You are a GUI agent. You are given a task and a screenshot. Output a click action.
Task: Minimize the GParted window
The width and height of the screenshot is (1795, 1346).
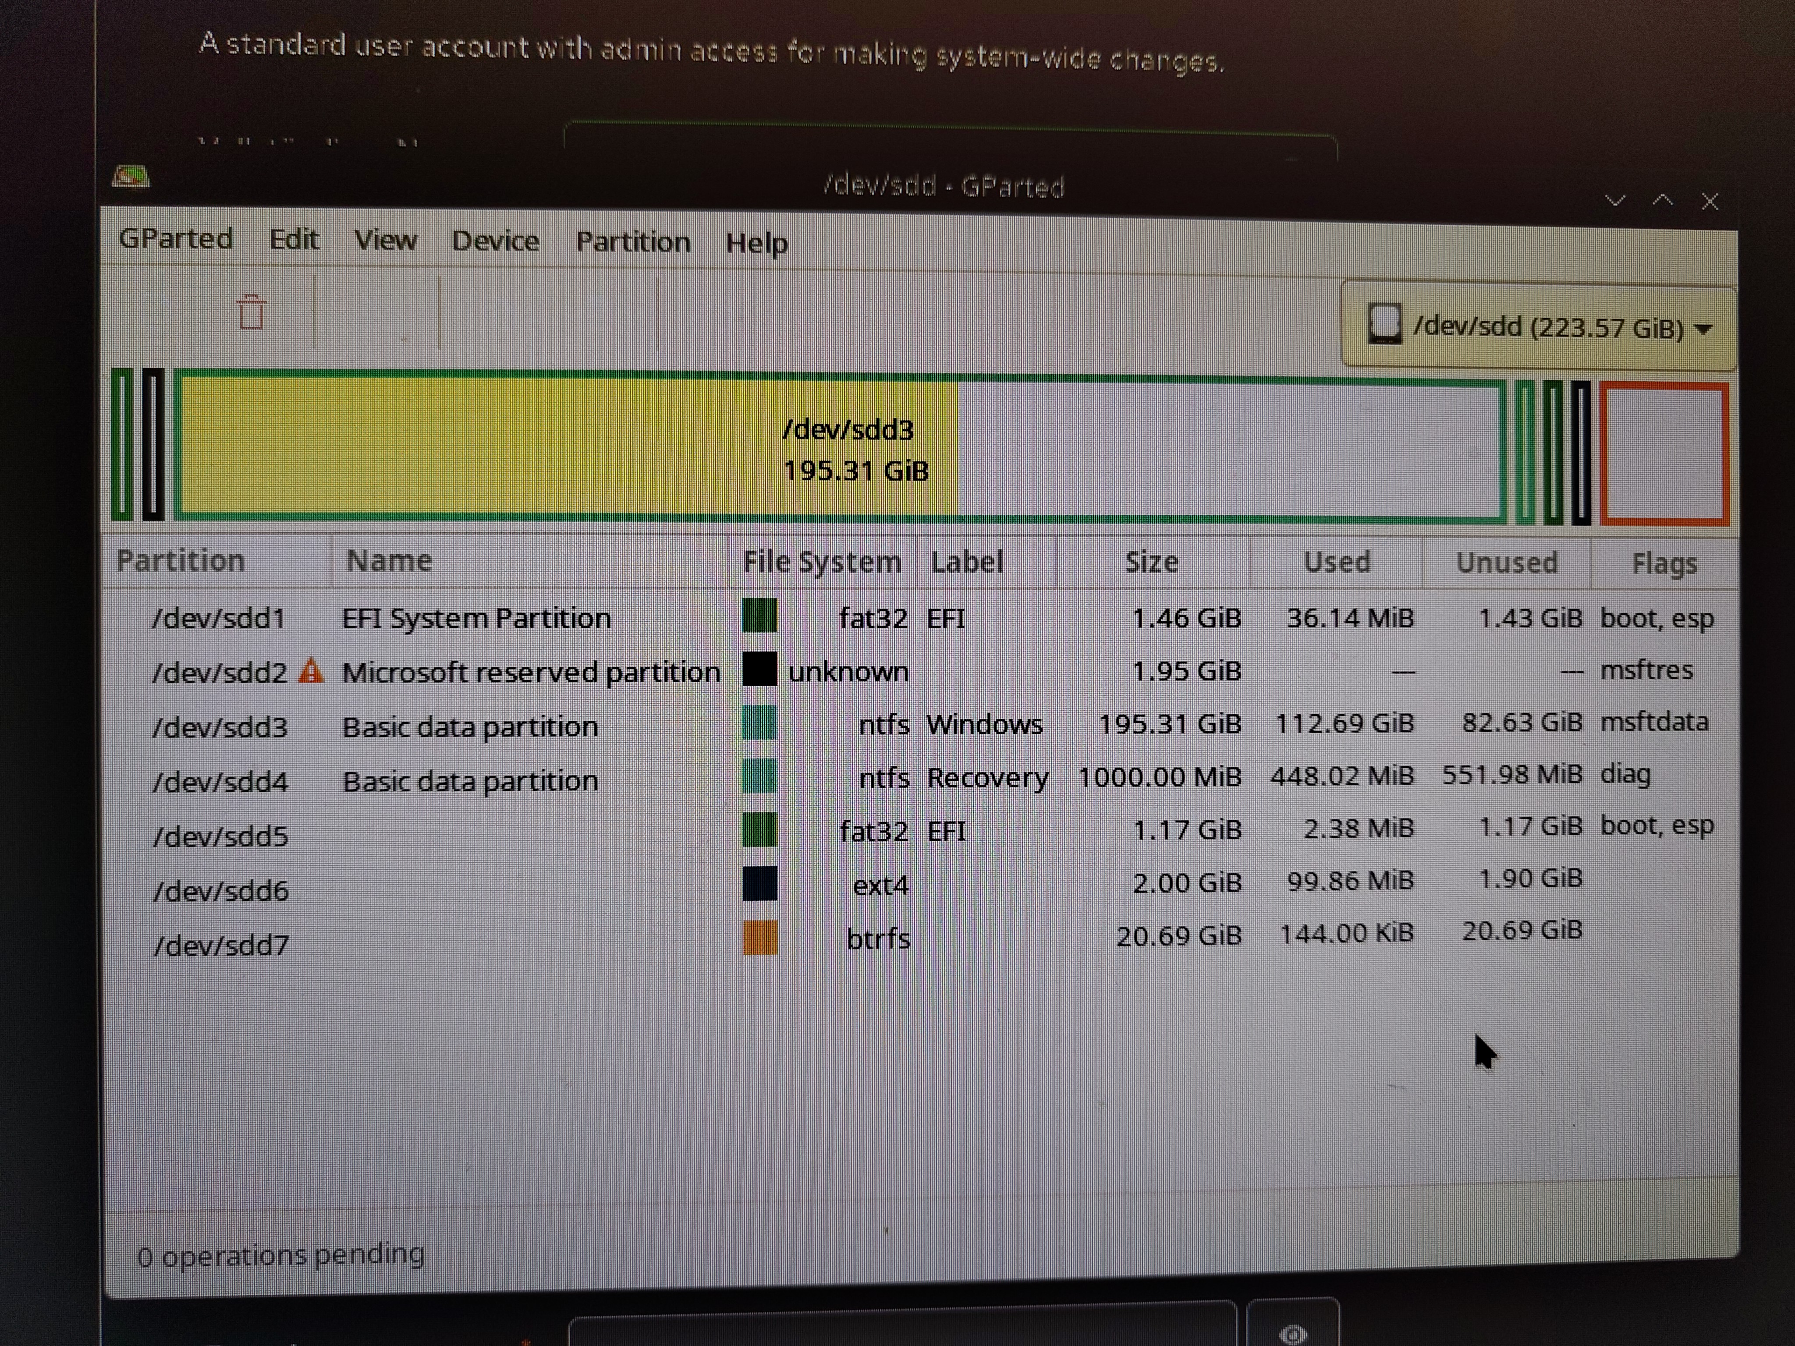[x=1615, y=201]
